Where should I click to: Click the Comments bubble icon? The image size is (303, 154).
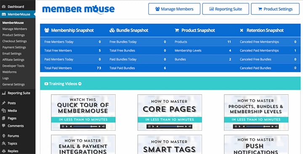point(4,126)
